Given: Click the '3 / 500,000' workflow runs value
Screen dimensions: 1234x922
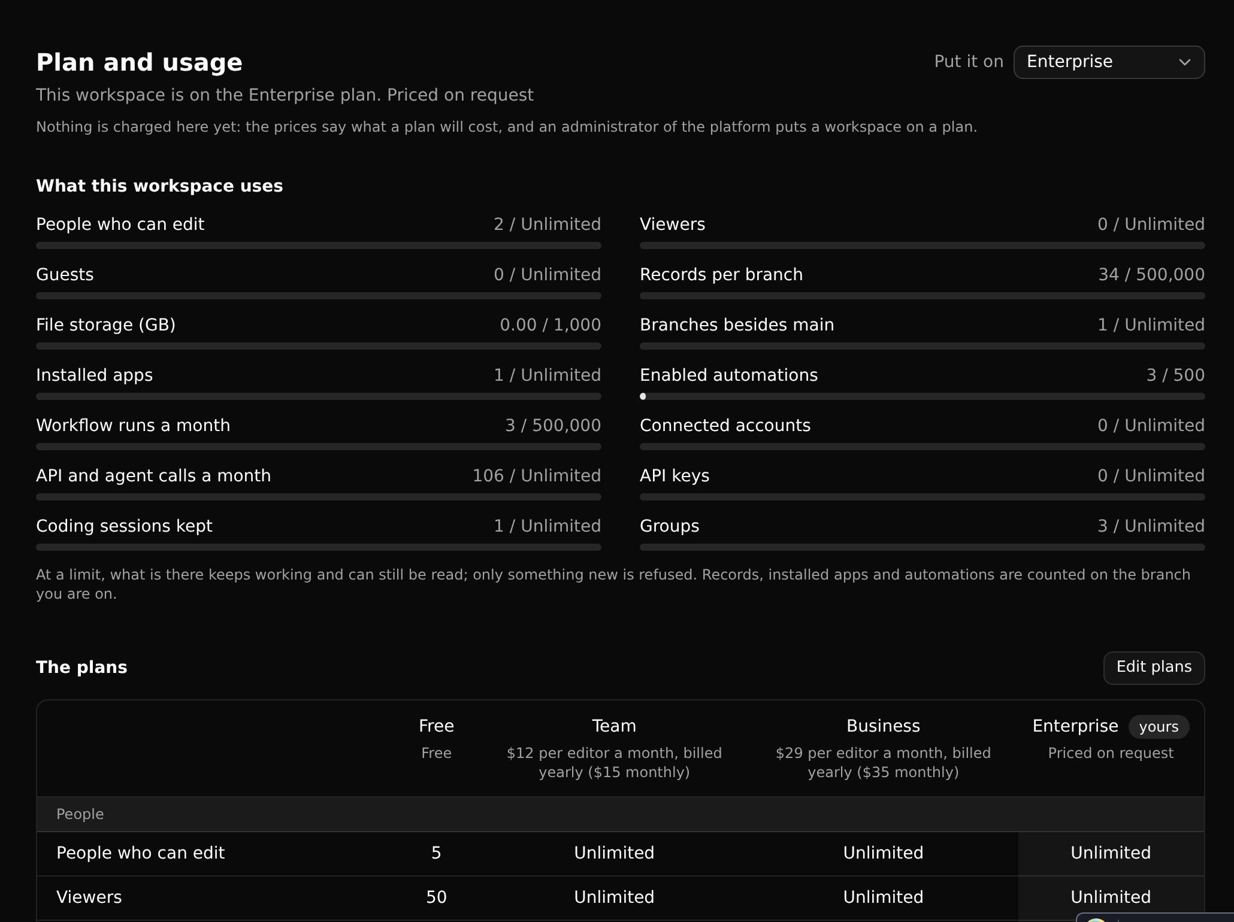Looking at the screenshot, I should click(x=552, y=425).
